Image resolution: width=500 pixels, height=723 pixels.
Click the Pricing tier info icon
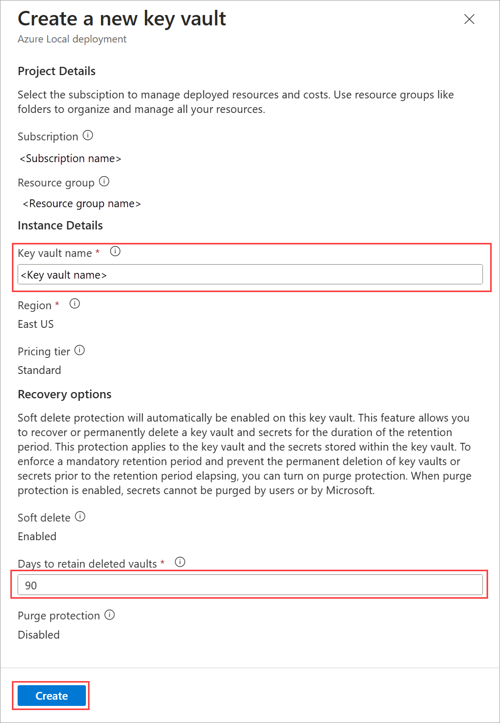click(x=80, y=351)
